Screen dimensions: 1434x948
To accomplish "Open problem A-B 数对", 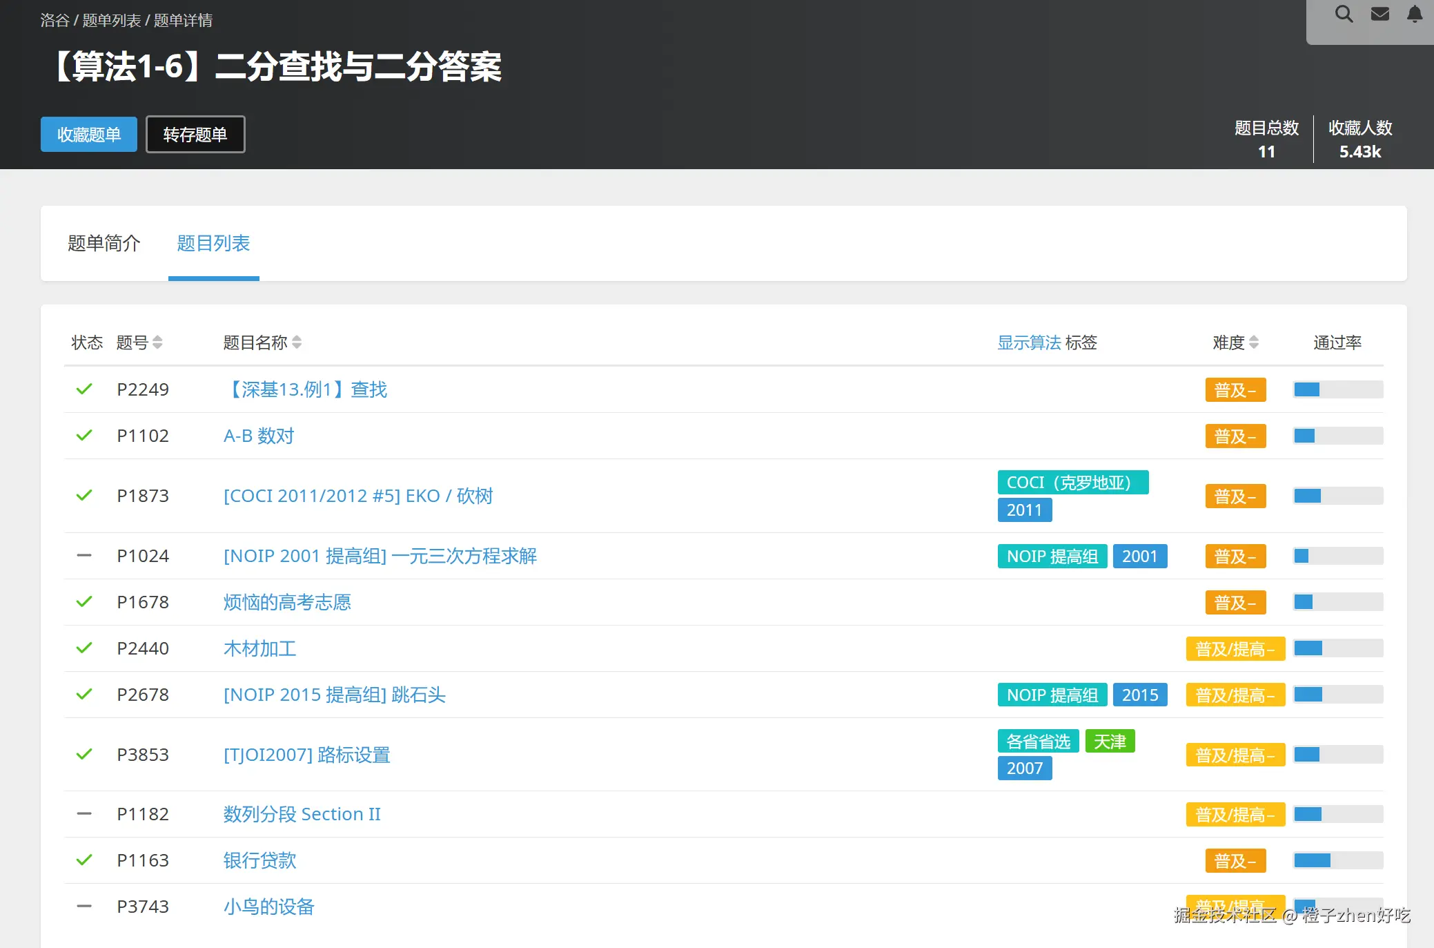I will [257, 436].
